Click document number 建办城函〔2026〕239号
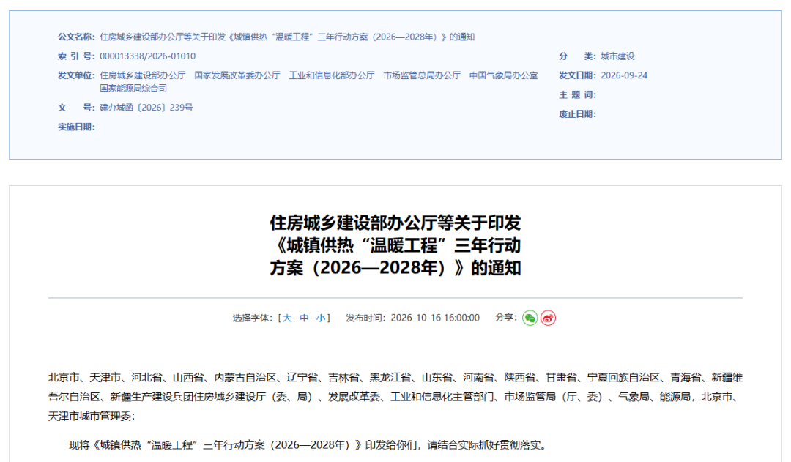 [x=146, y=108]
